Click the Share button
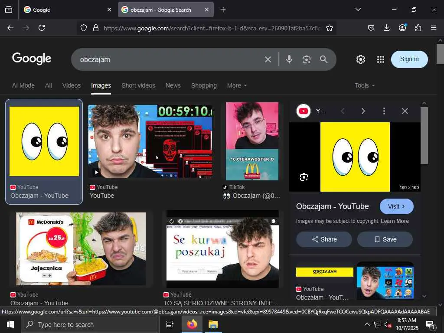This screenshot has width=444, height=333. click(324, 239)
